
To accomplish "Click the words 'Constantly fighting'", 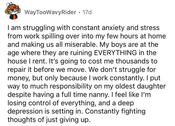I will coord(115,111).
